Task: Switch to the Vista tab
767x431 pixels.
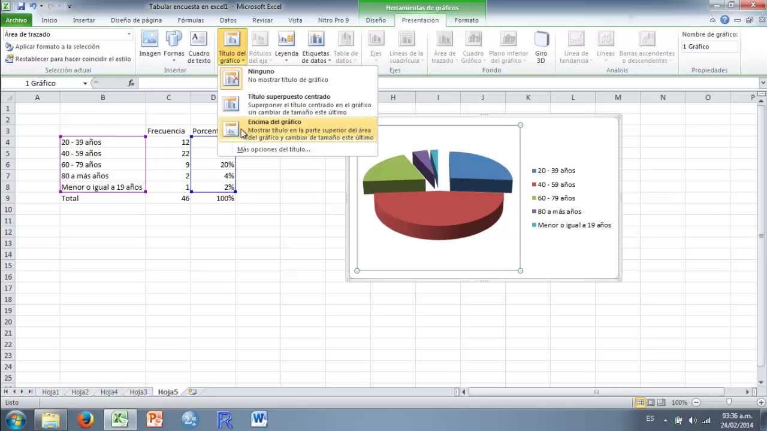Action: [x=295, y=20]
